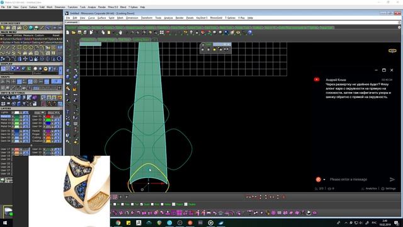Select the Text T tool in the side toolbar

coord(68,112)
